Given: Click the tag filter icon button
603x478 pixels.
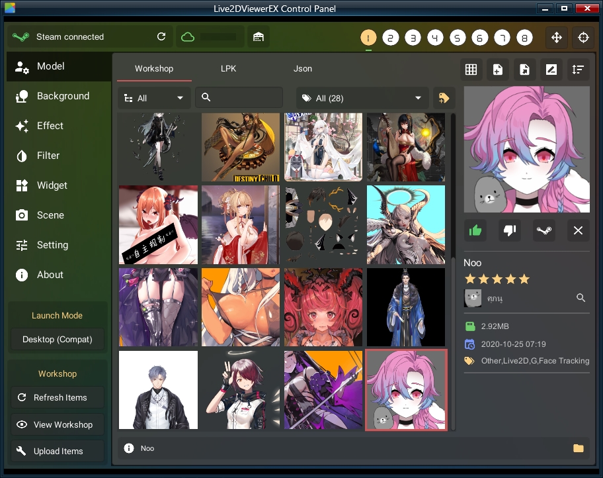Looking at the screenshot, I should (444, 98).
